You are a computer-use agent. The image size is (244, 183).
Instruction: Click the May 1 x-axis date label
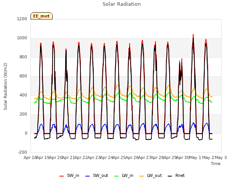pos(195,157)
